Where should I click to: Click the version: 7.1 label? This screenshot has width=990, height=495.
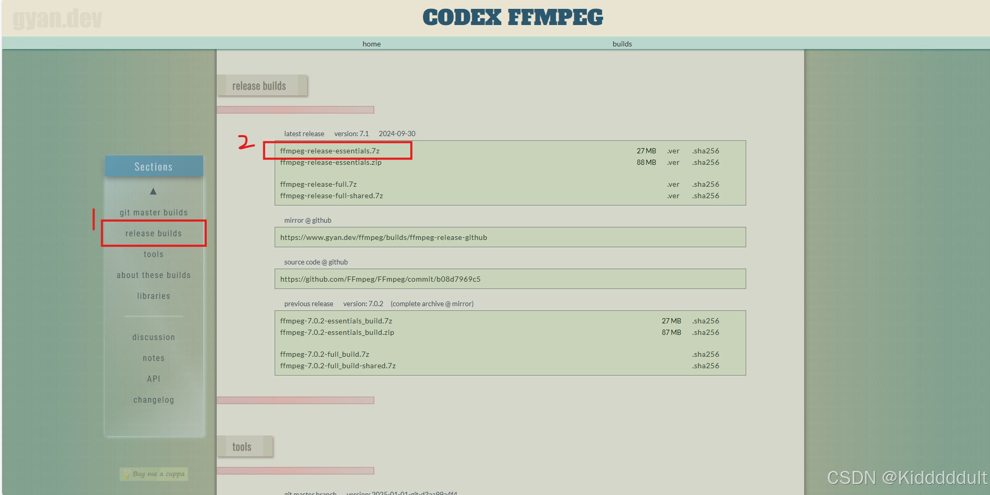(x=351, y=134)
